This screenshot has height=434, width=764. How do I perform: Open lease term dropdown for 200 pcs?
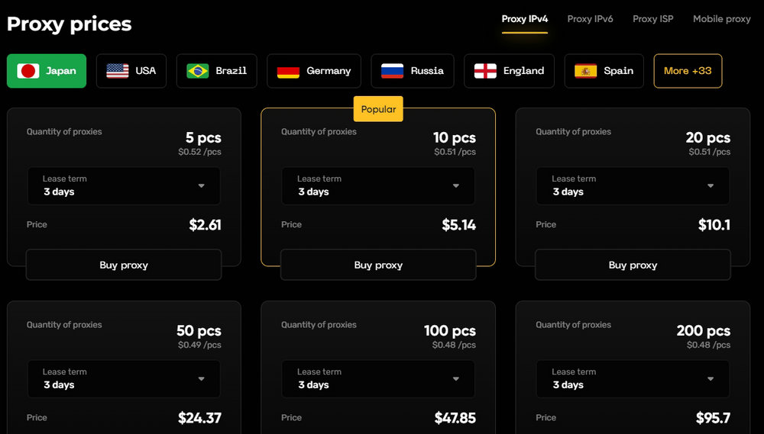point(633,379)
